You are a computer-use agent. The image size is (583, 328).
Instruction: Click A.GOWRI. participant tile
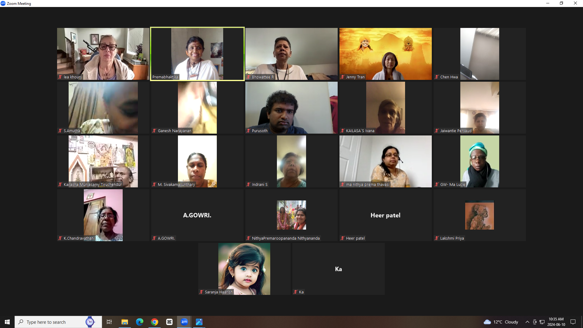tap(197, 215)
